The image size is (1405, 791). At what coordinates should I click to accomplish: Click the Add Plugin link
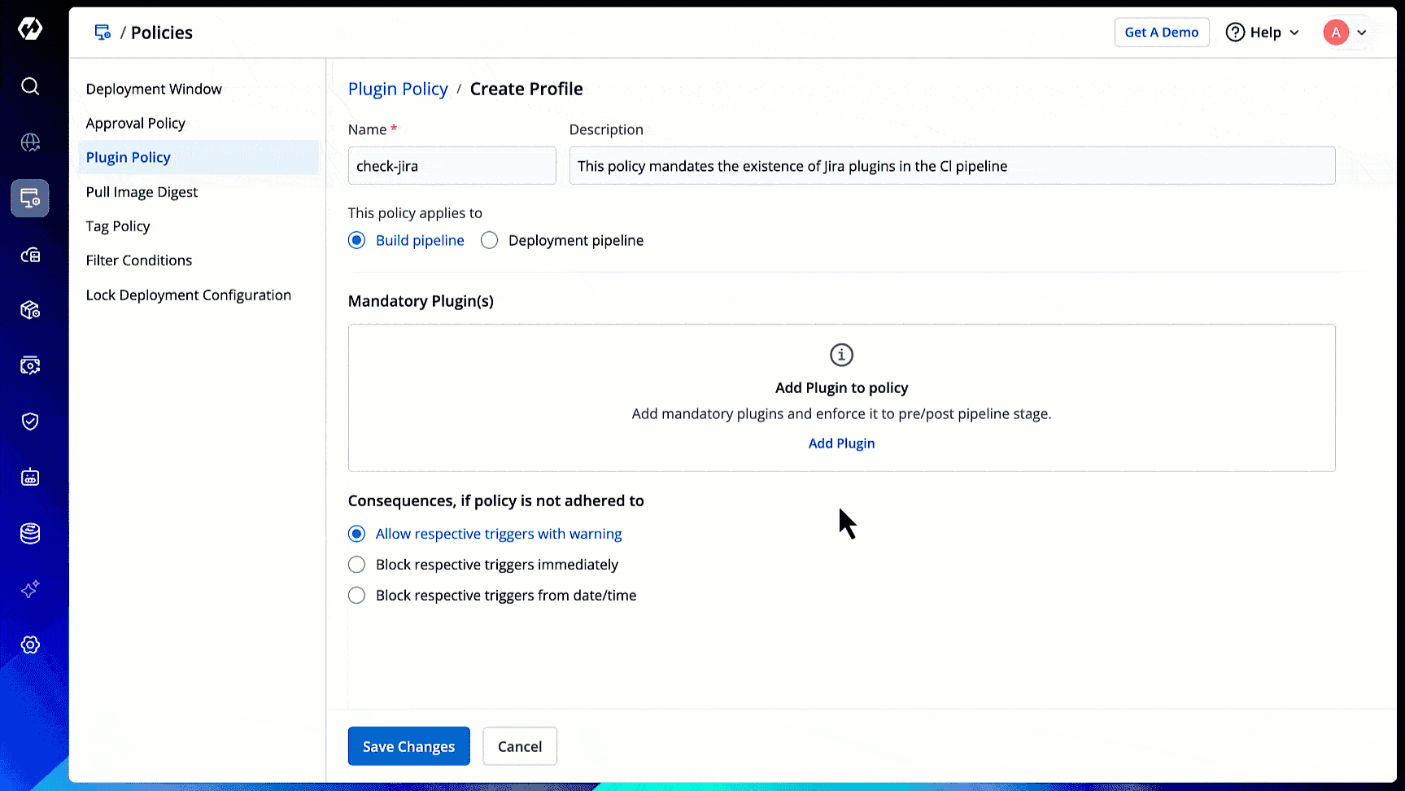coord(841,444)
